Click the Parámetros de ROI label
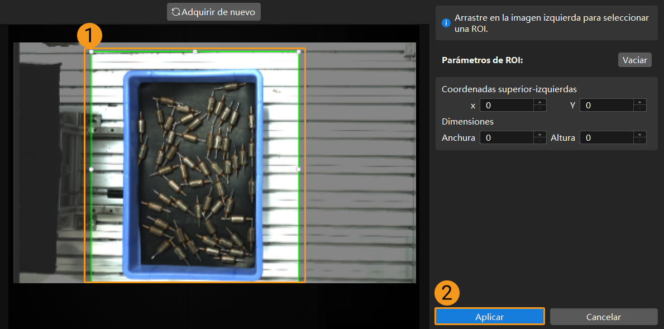664x329 pixels. (x=483, y=60)
